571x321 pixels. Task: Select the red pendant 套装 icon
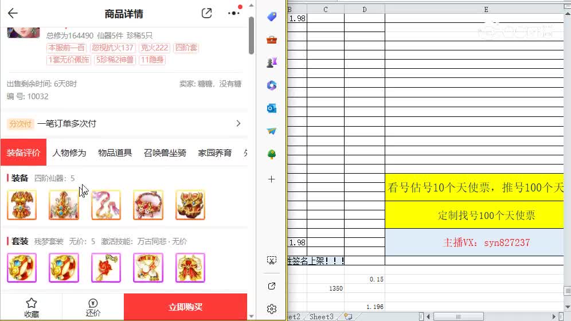pos(106,268)
